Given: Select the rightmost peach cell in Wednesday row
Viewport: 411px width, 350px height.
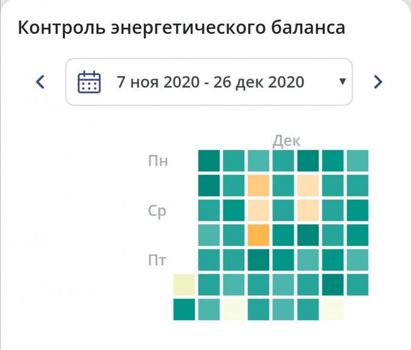Looking at the screenshot, I should coord(308,210).
